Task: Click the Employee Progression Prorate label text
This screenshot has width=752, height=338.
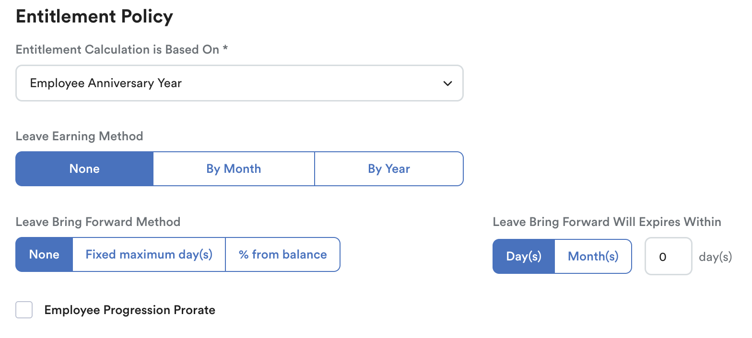Action: [x=129, y=310]
